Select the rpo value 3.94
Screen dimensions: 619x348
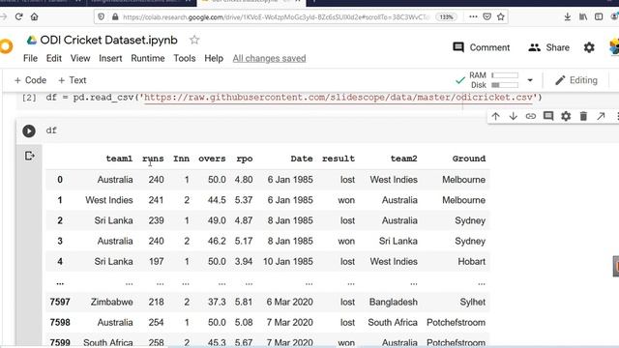244,262
